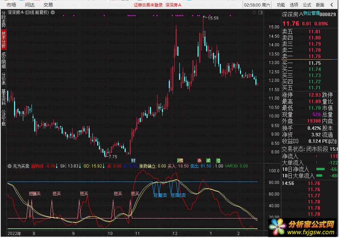Open the 市场 menu
The image size is (340, 238).
click(x=11, y=5)
